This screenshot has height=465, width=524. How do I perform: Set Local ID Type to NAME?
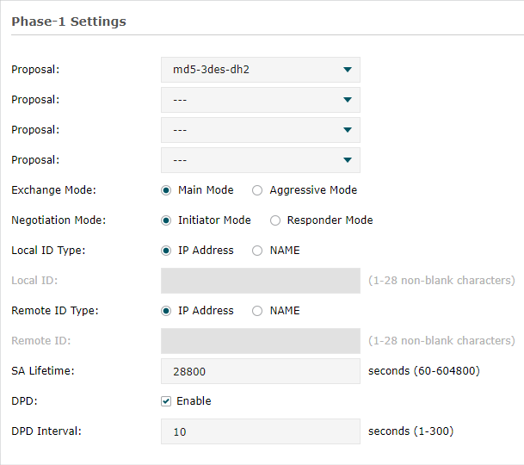pyautogui.click(x=257, y=251)
